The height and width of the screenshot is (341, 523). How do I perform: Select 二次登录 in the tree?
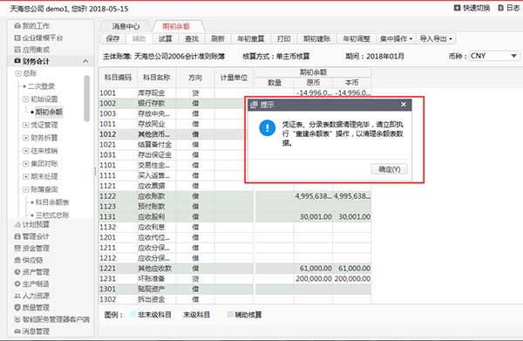pos(41,86)
